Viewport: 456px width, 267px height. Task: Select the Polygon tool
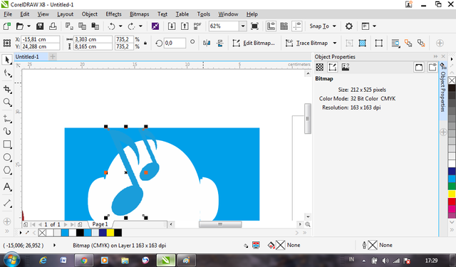point(7,170)
